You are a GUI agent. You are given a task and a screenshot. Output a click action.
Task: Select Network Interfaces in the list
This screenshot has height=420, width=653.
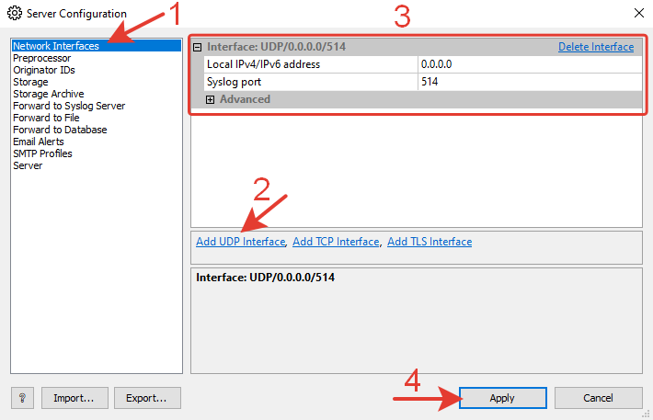click(97, 46)
